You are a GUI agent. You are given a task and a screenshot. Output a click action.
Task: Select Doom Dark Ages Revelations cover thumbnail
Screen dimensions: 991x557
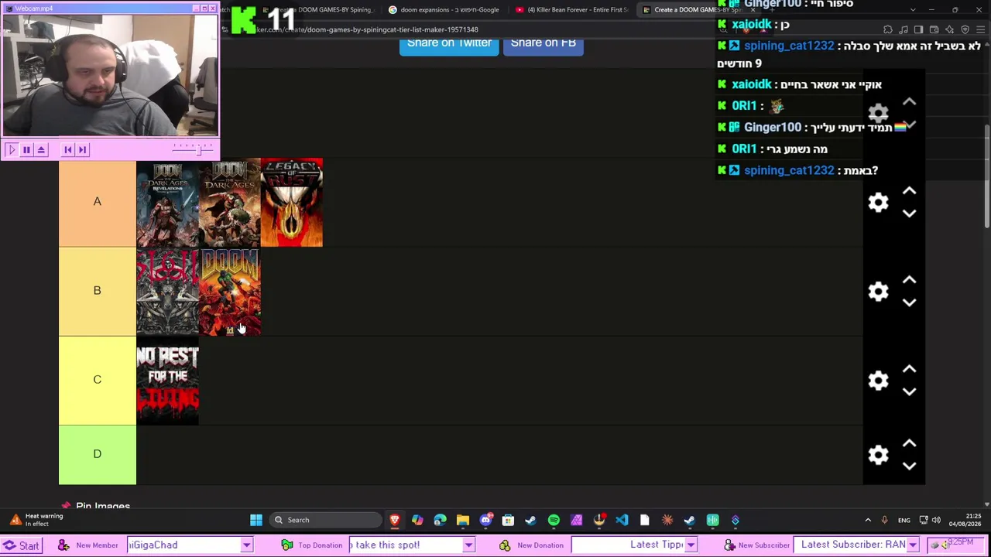click(x=167, y=203)
